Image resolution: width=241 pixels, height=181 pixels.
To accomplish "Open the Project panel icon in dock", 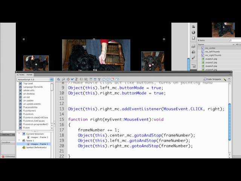I will click(194, 66).
